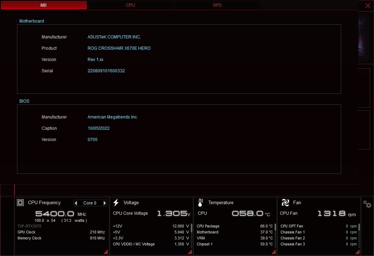Click the CPU Core Voltage 1.305 readout
This screenshot has height=256, width=374.
pyautogui.click(x=174, y=213)
